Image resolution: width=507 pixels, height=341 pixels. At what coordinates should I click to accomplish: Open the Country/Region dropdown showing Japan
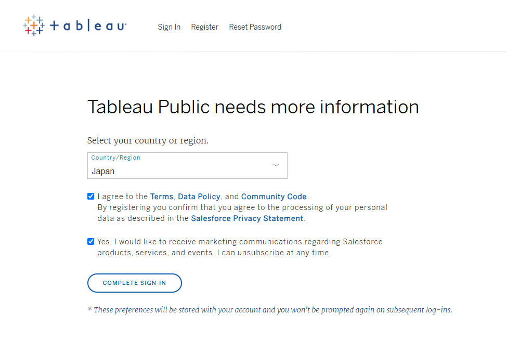click(187, 165)
